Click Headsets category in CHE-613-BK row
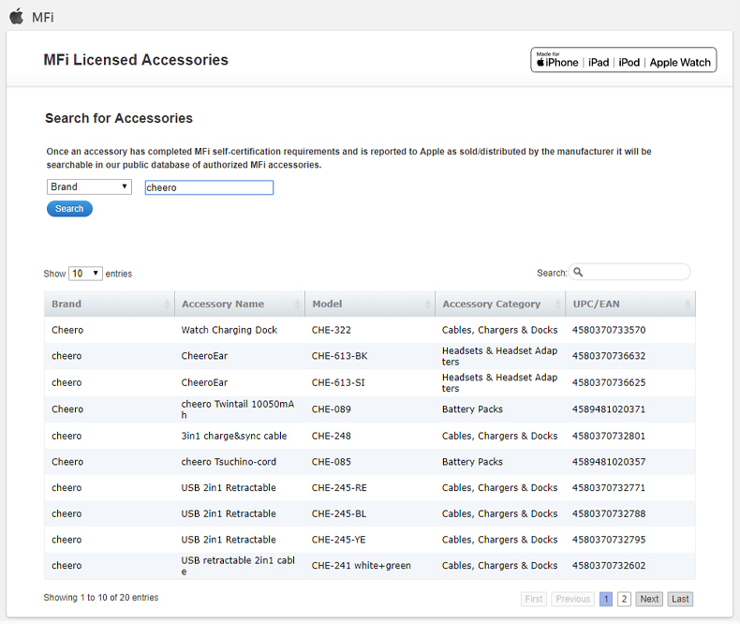740x624 pixels. point(500,356)
